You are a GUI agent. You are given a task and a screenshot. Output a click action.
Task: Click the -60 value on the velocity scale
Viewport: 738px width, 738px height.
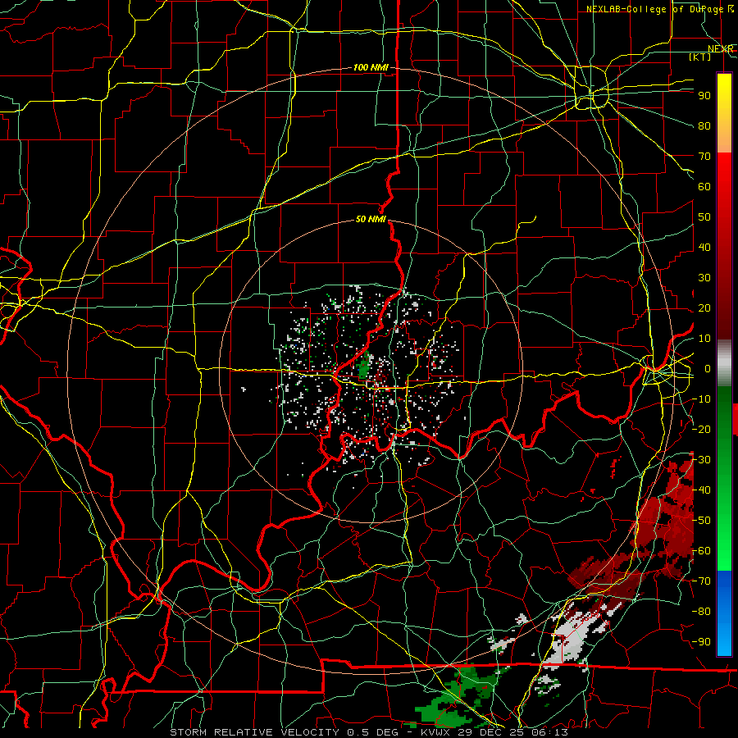click(702, 551)
